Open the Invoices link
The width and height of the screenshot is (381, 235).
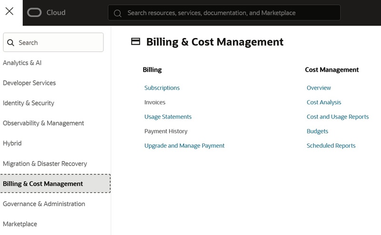[x=155, y=103]
